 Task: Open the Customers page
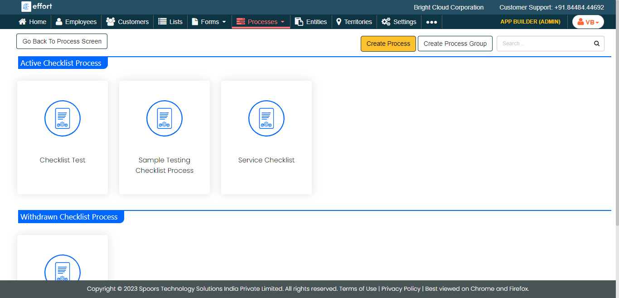[127, 22]
